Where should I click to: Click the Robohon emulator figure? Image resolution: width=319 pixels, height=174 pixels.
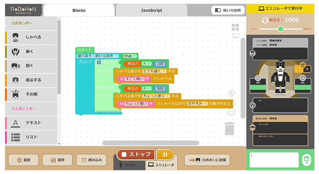tap(280, 78)
